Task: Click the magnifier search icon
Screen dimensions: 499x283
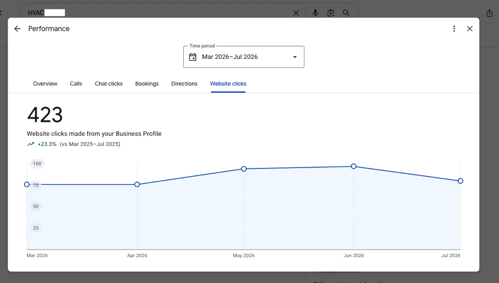Action: click(346, 13)
